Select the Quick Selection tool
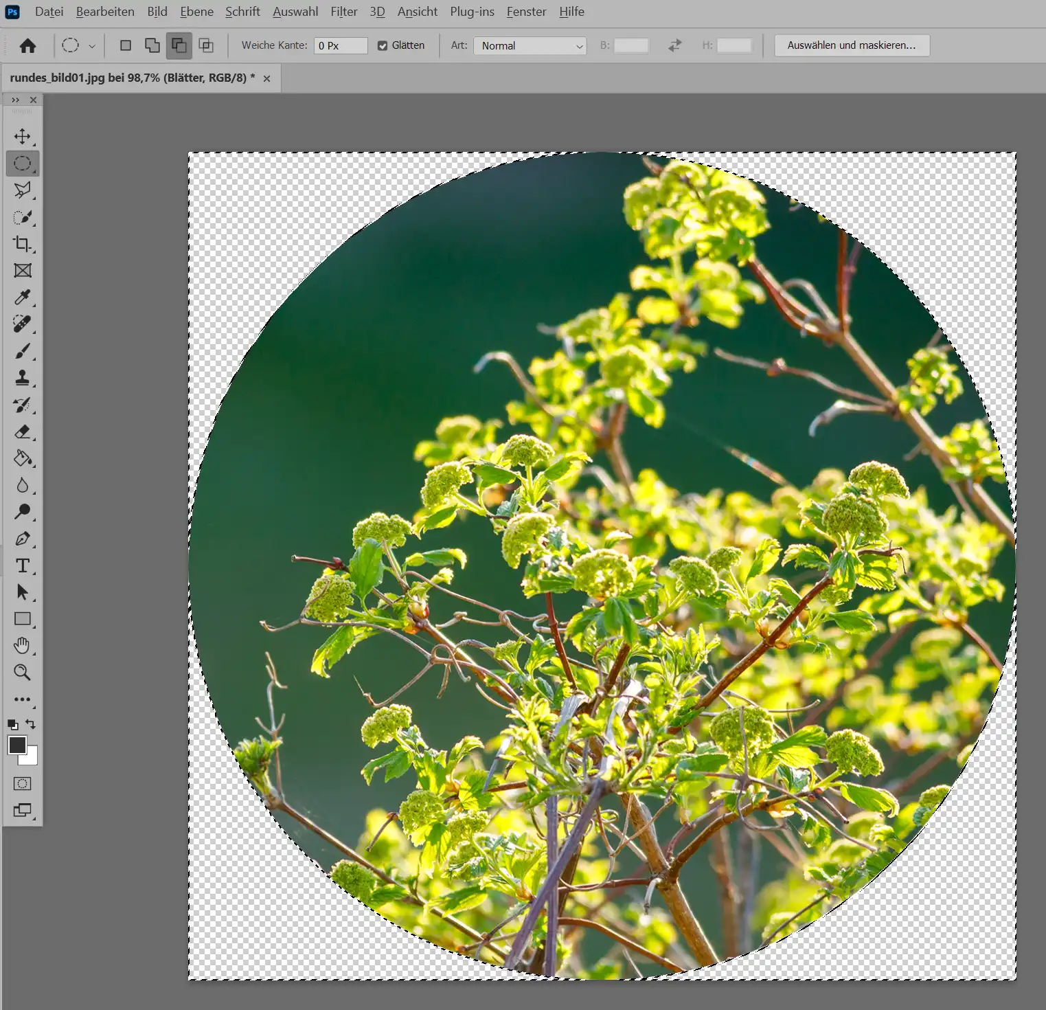The height and width of the screenshot is (1010, 1046). click(x=23, y=217)
